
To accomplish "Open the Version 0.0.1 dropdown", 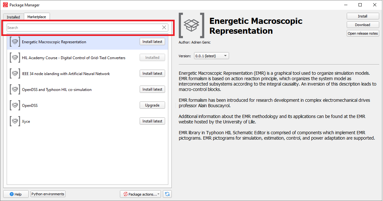I will (211, 56).
